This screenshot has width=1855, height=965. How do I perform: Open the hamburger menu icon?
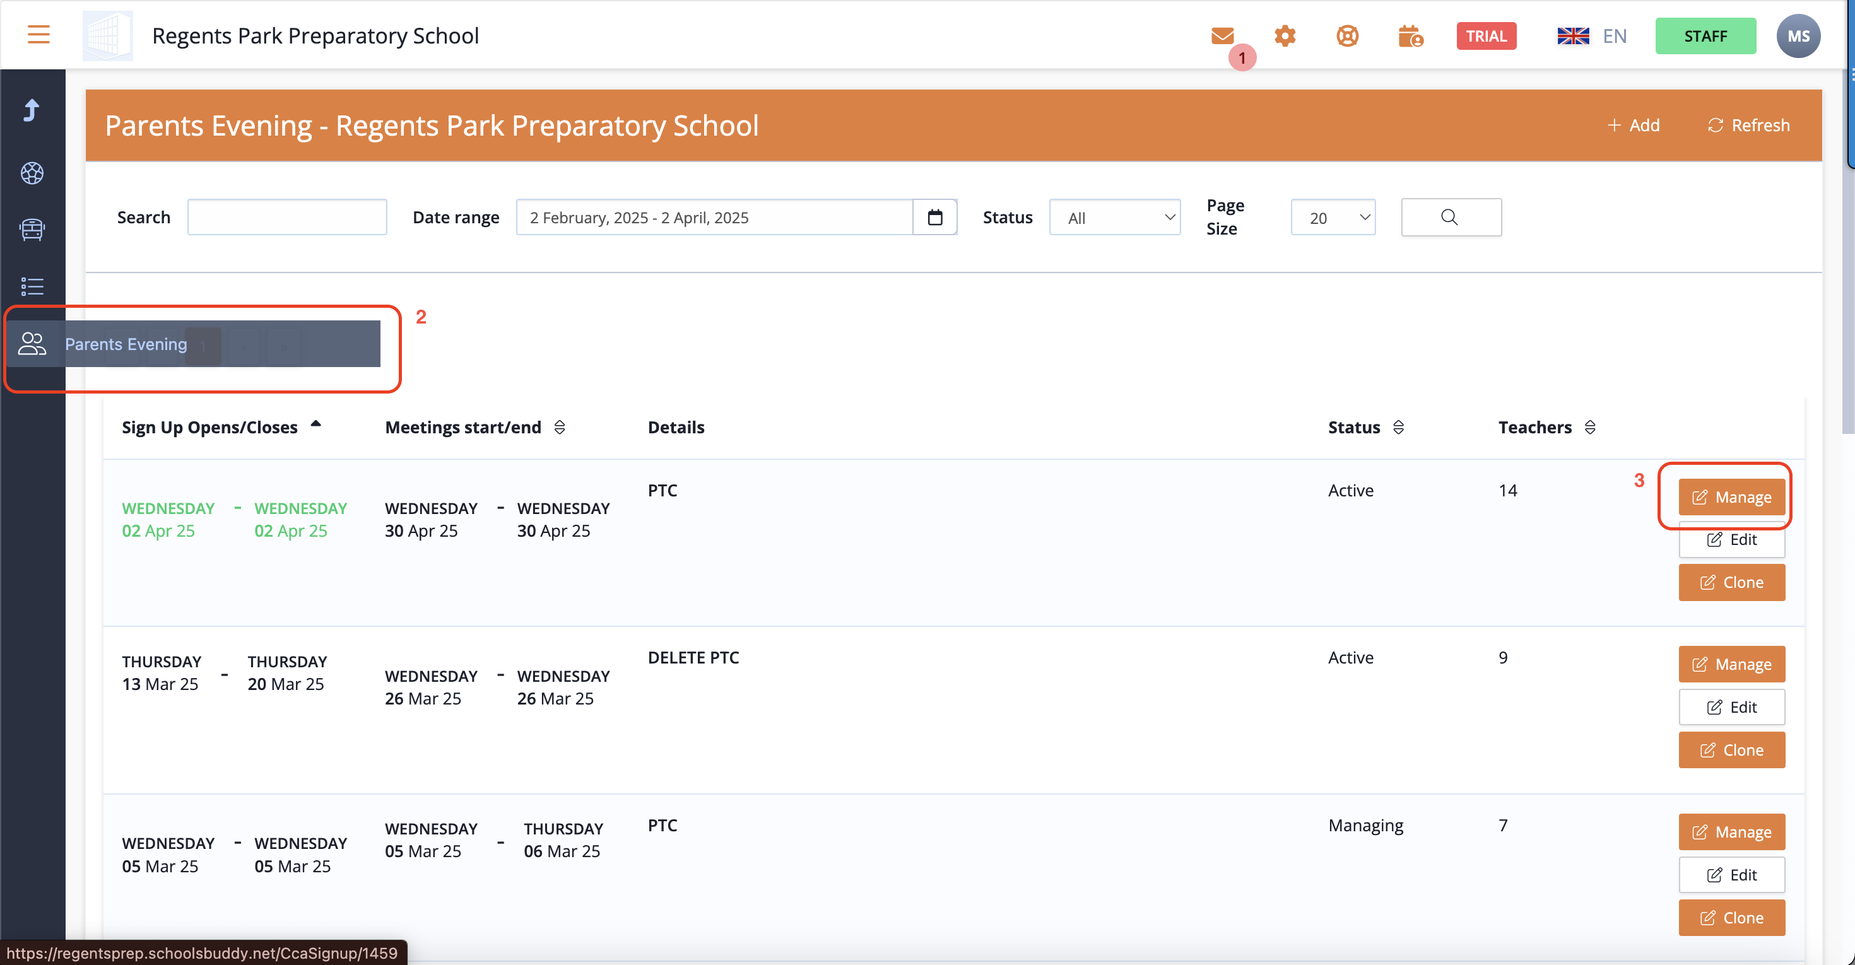[x=38, y=35]
